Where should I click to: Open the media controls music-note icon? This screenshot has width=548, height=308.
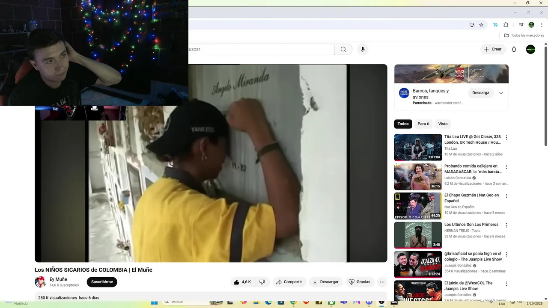[x=521, y=25]
